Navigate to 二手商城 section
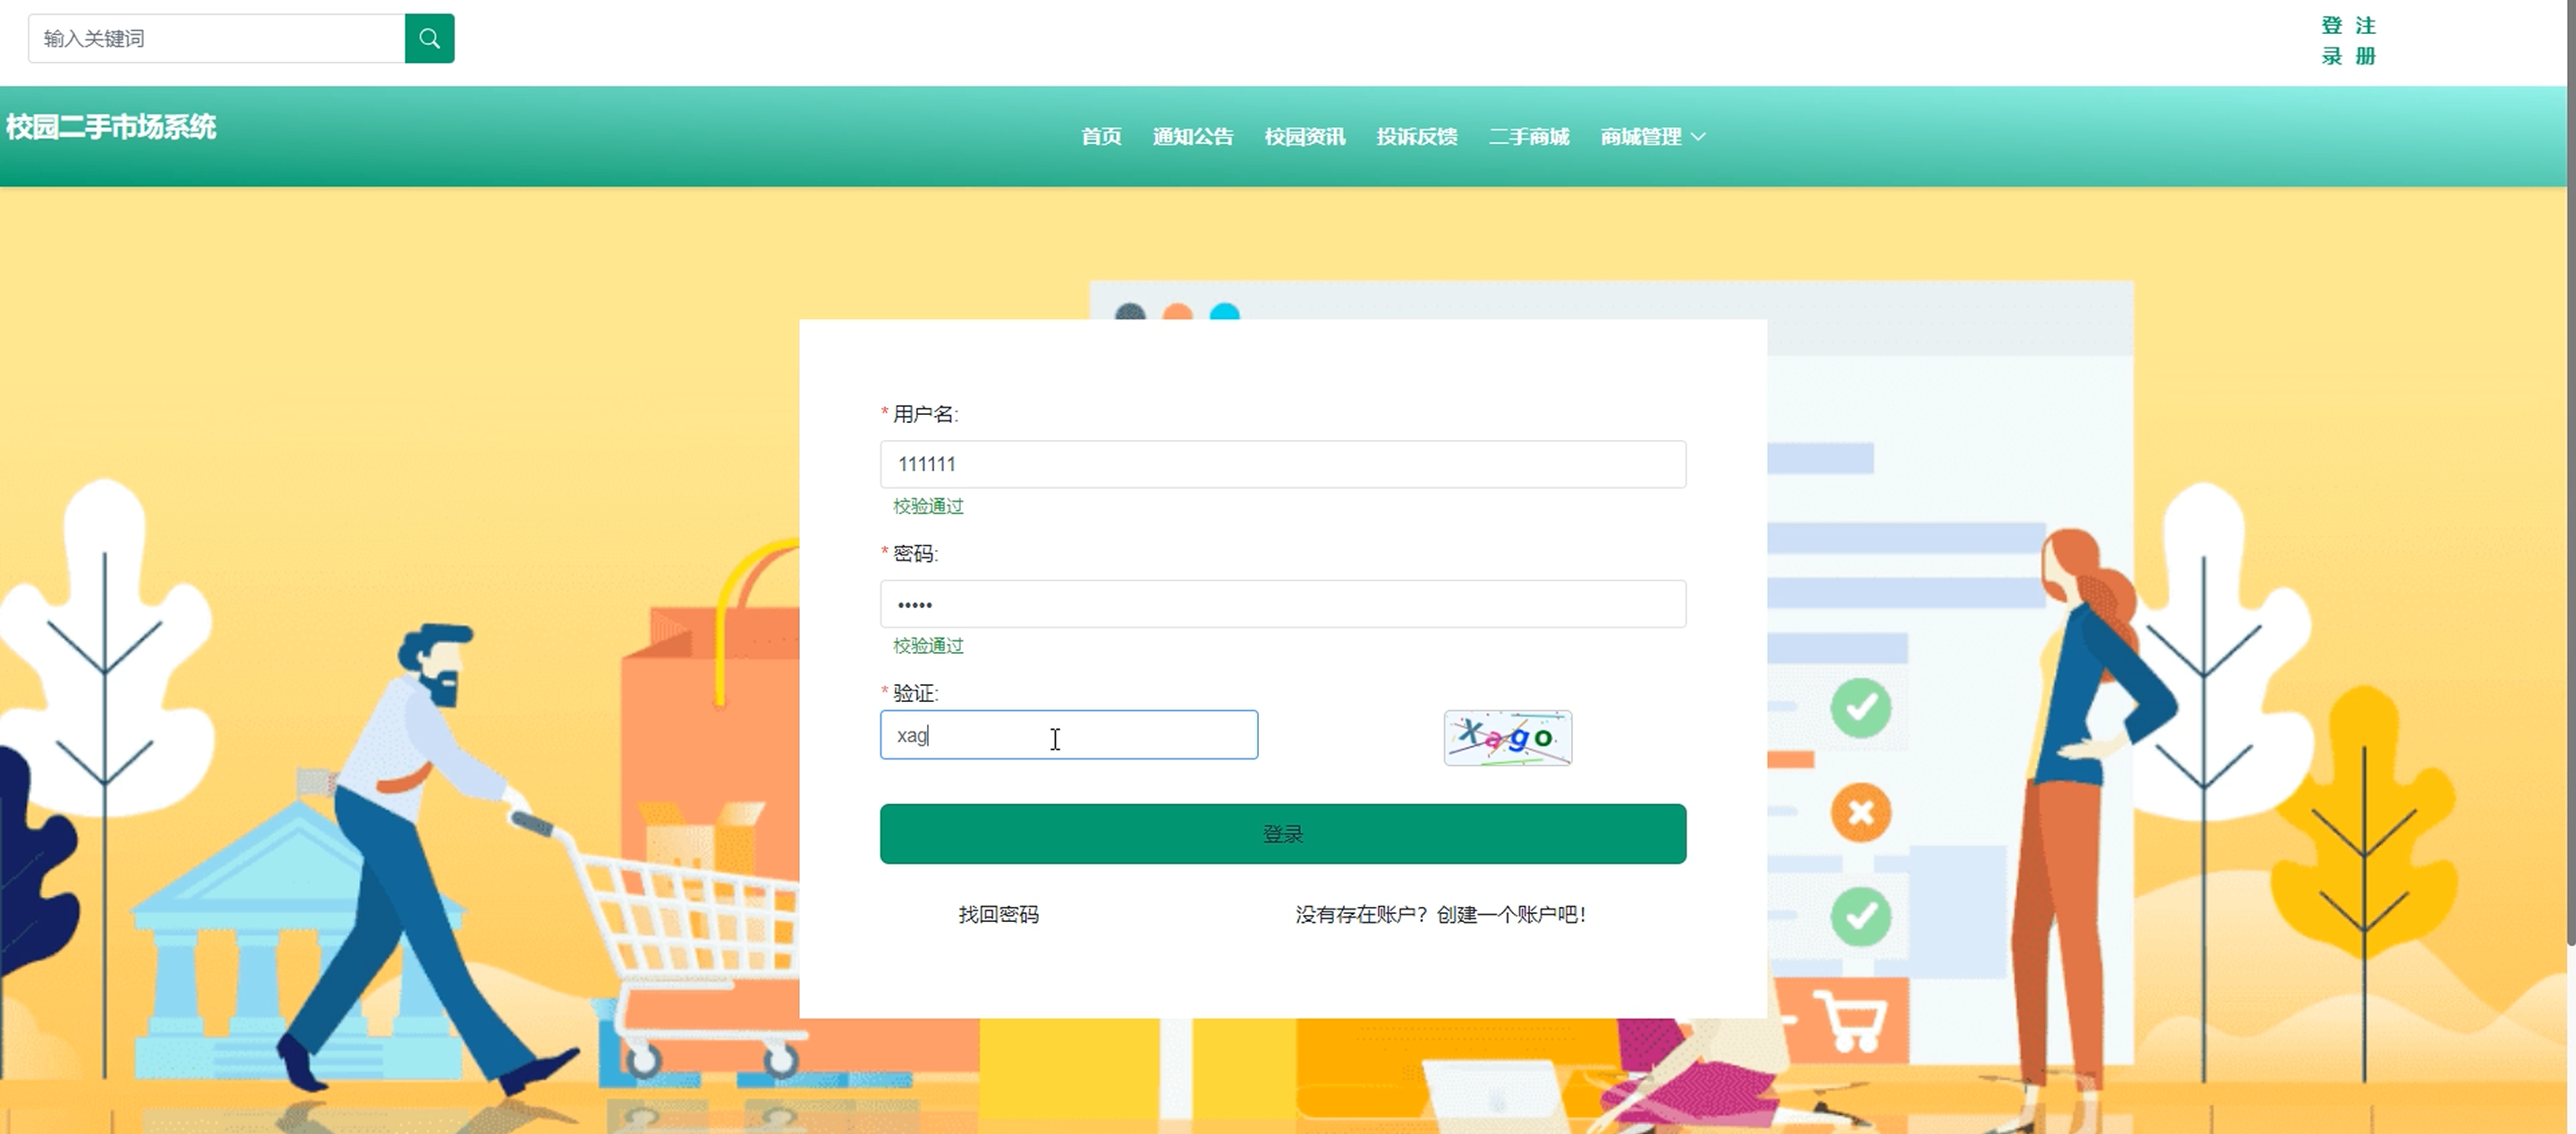 click(x=1528, y=137)
